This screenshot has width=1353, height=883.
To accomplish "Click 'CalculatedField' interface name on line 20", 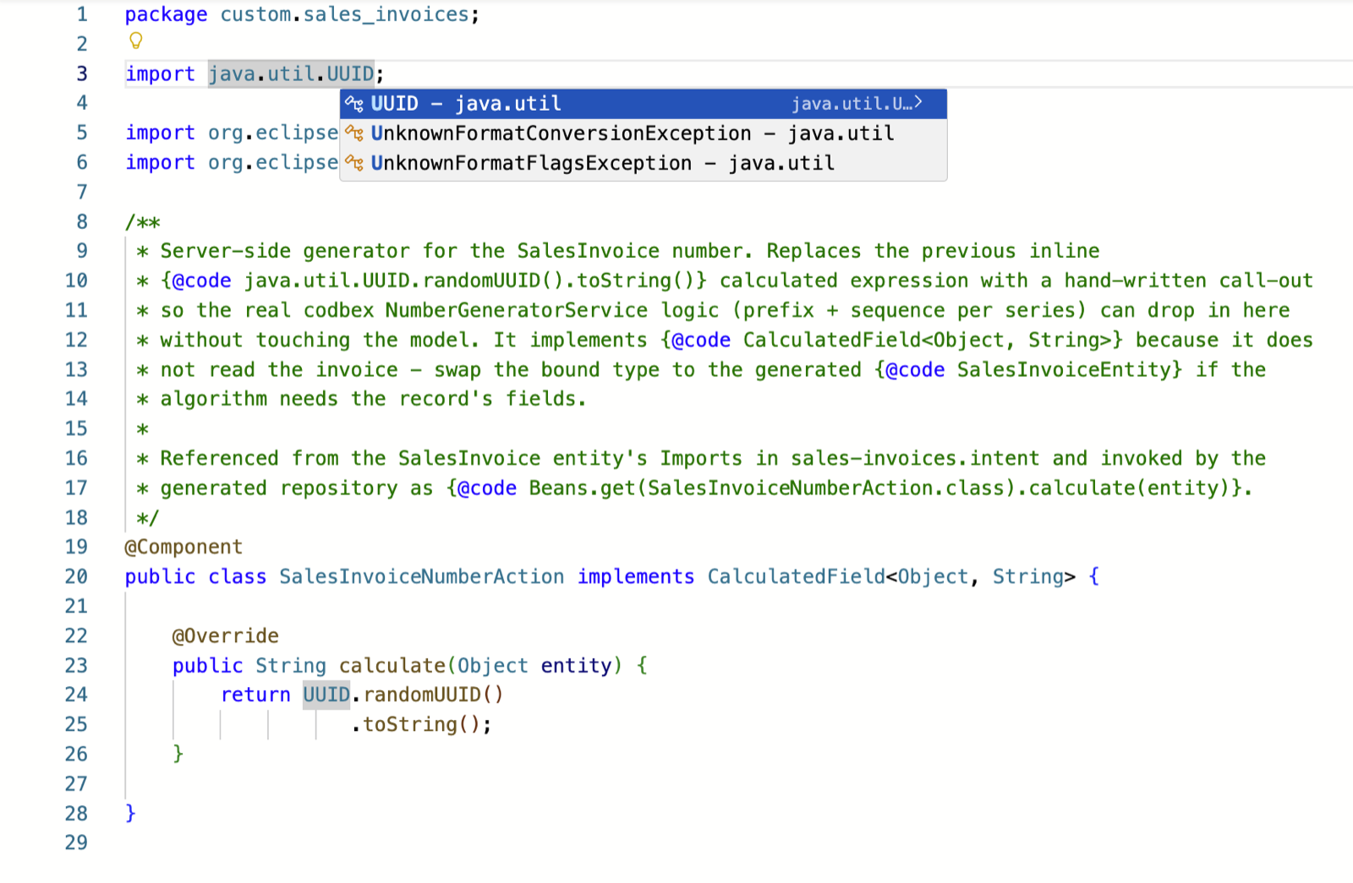I will tap(796, 576).
